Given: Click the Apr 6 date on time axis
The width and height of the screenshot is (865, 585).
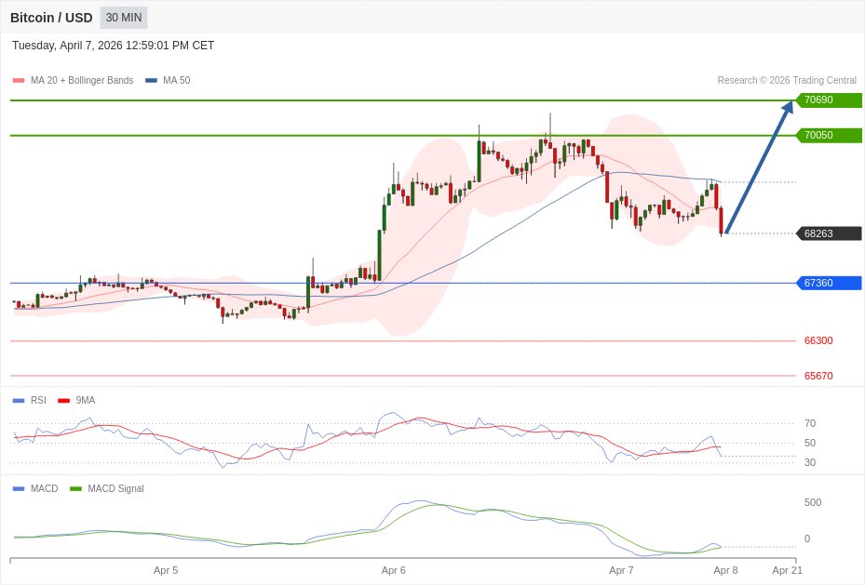Looking at the screenshot, I should point(393,570).
